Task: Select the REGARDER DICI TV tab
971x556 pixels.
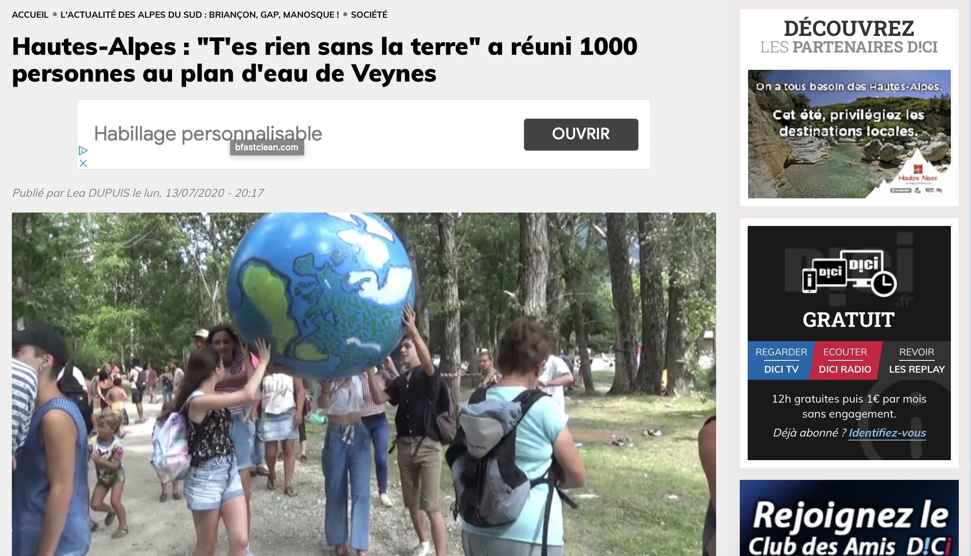Action: (x=780, y=360)
